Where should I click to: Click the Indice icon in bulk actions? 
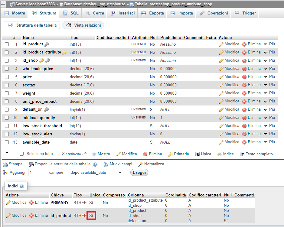(x=220, y=154)
